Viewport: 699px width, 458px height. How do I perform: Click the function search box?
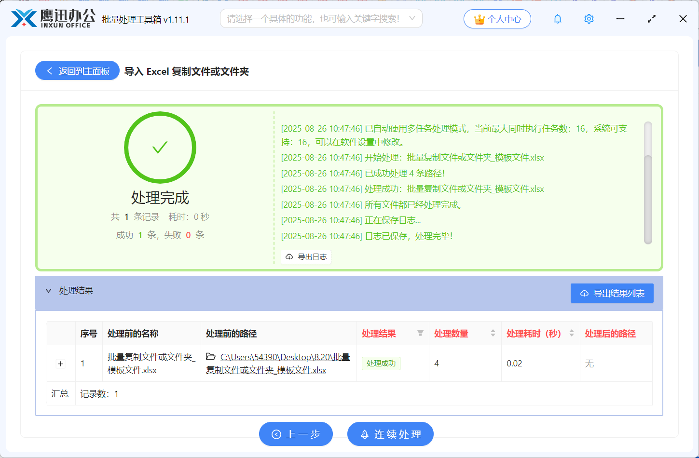click(x=321, y=18)
